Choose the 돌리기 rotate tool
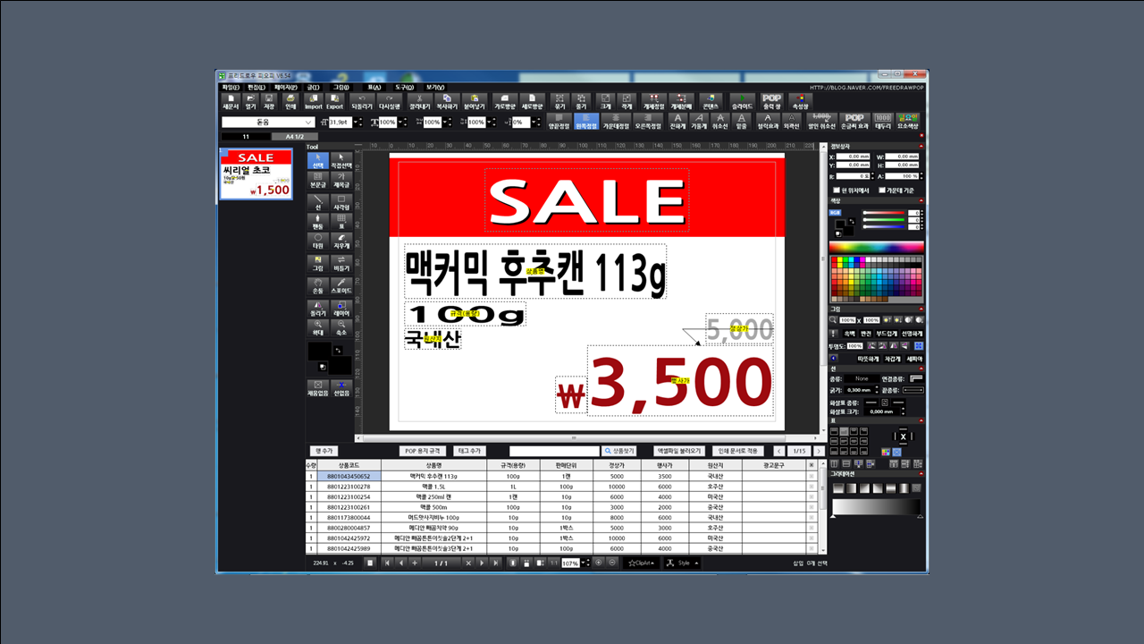 [318, 309]
